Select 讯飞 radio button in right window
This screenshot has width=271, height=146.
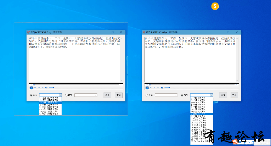tap(182, 95)
